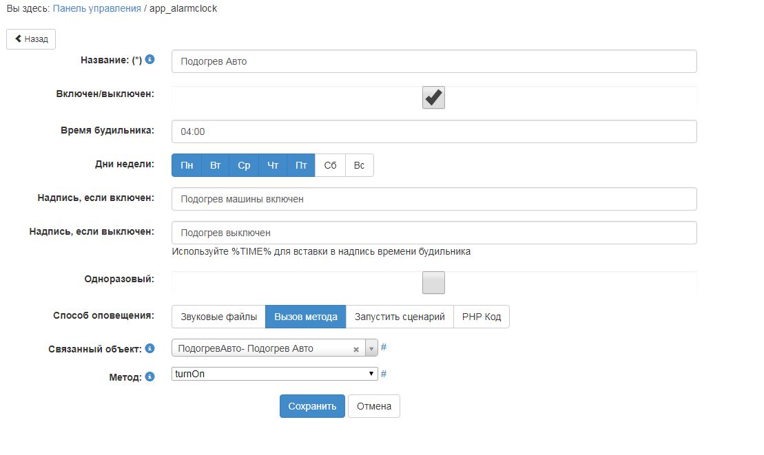Open the Панель управления breadcrumb link
This screenshot has width=764, height=455.
(96, 9)
